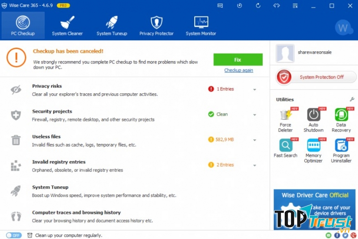Open the System Tuneup tab

111,25
